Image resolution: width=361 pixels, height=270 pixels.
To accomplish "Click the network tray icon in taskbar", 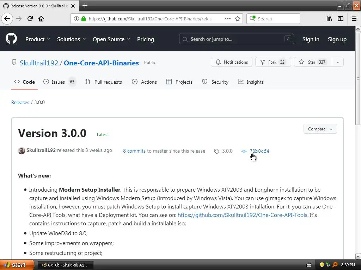I will pos(328,265).
